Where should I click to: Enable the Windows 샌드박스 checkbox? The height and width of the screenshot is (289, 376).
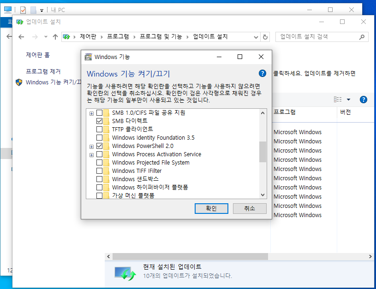(x=99, y=179)
